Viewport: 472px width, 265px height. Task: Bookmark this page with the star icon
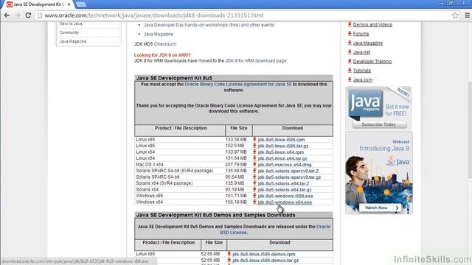click(x=455, y=15)
